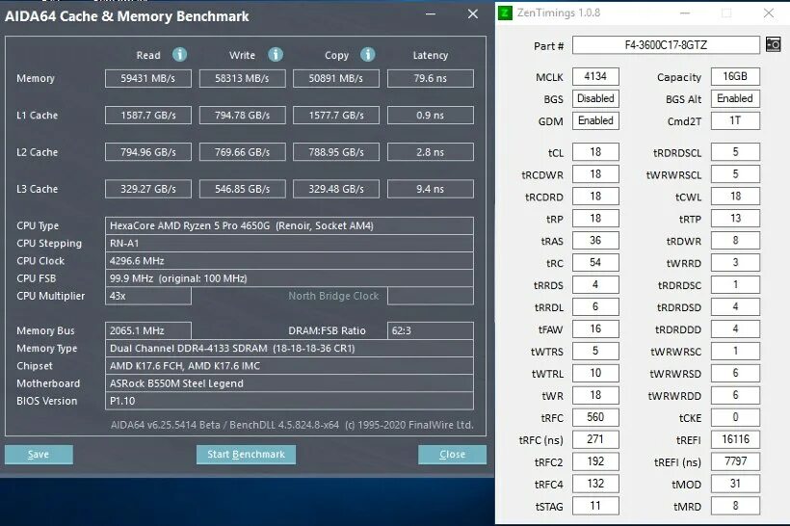Image resolution: width=790 pixels, height=526 pixels.
Task: Click the tRC value 54
Action: (595, 263)
